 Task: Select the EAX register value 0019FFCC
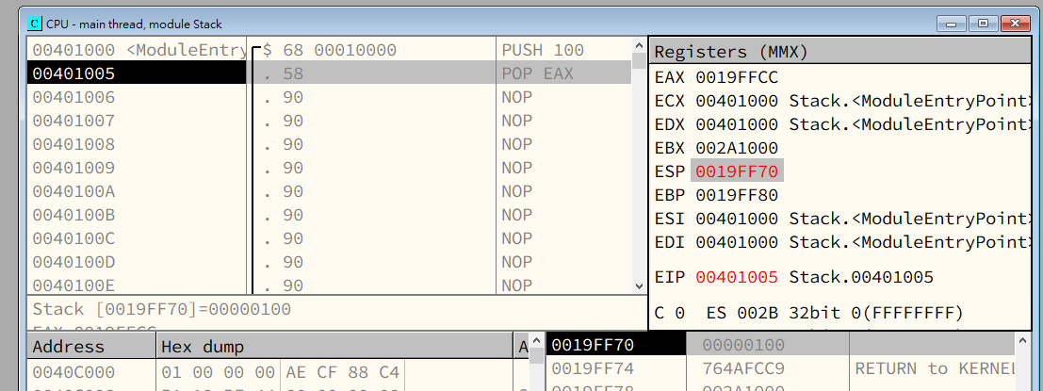pos(737,77)
